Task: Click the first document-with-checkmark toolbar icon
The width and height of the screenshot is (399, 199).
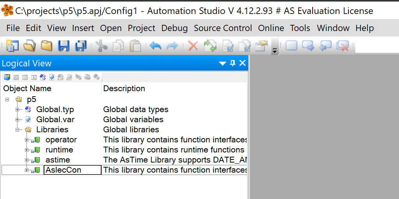Action: coord(228,46)
